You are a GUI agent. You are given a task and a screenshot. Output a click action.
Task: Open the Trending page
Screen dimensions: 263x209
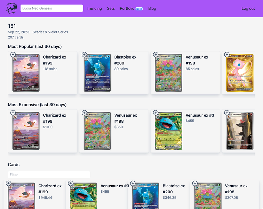tap(94, 8)
